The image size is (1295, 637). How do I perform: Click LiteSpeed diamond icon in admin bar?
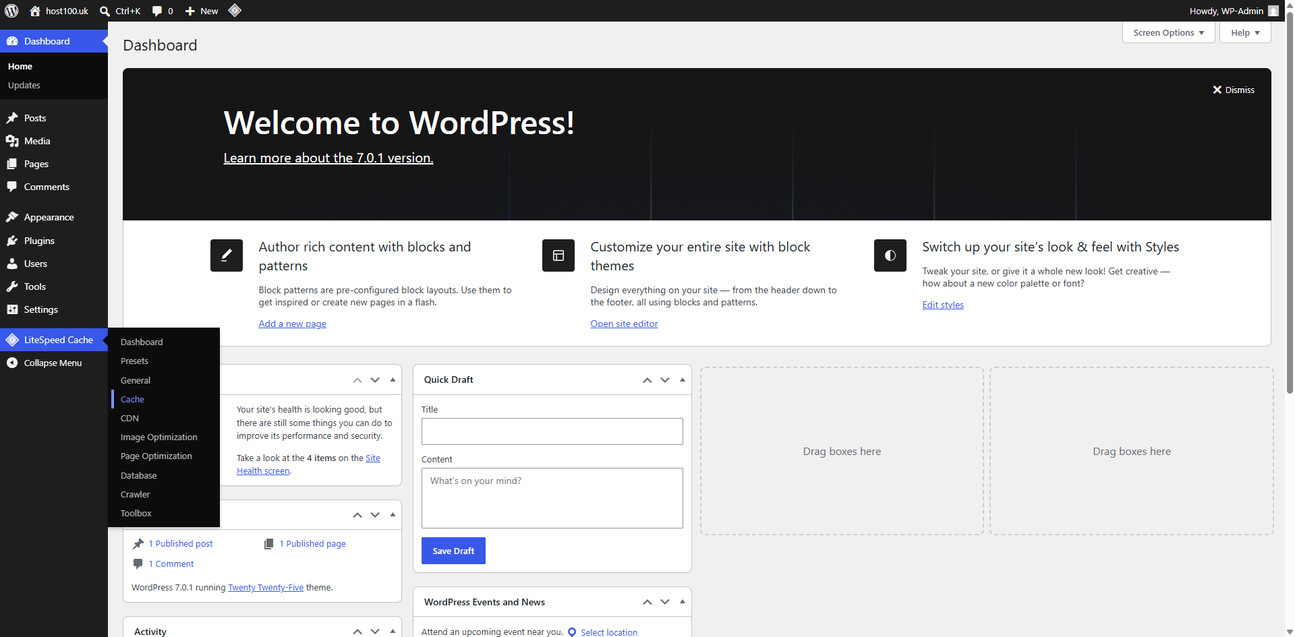click(x=235, y=10)
